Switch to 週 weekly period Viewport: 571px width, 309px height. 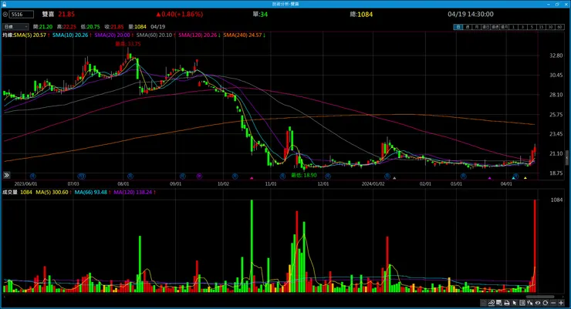(468, 27)
